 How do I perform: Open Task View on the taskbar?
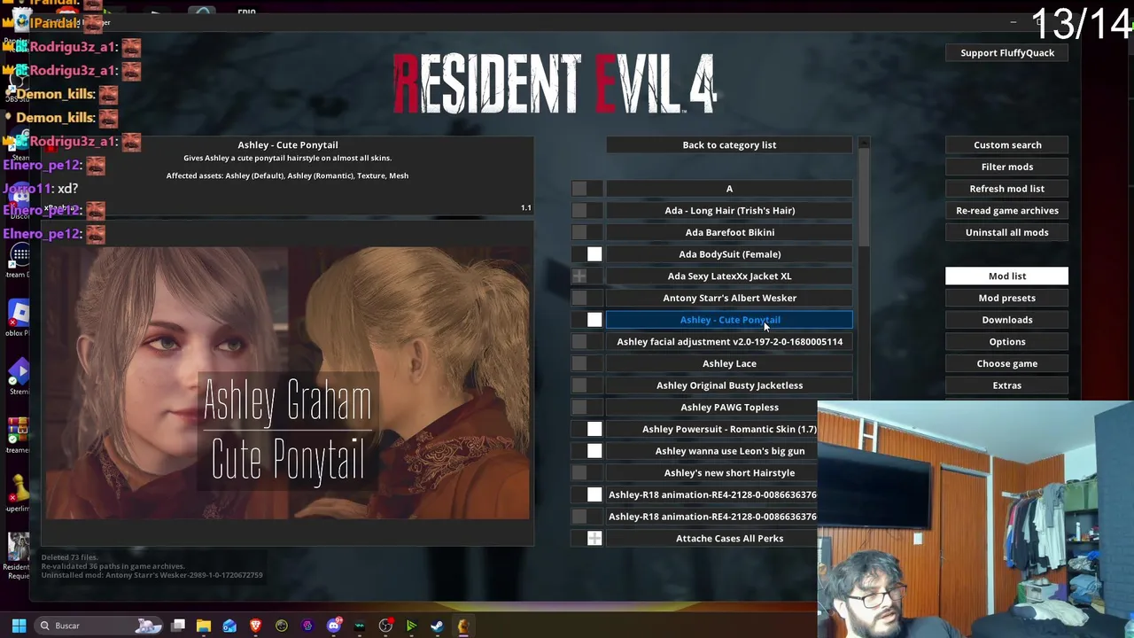178,626
